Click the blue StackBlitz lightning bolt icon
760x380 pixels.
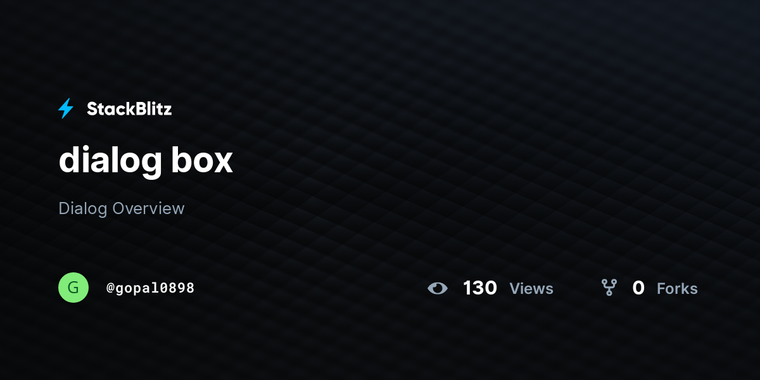(66, 108)
